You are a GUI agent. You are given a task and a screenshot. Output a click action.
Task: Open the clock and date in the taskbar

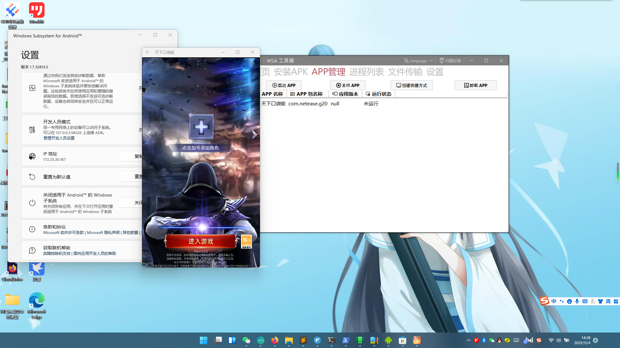(x=583, y=340)
